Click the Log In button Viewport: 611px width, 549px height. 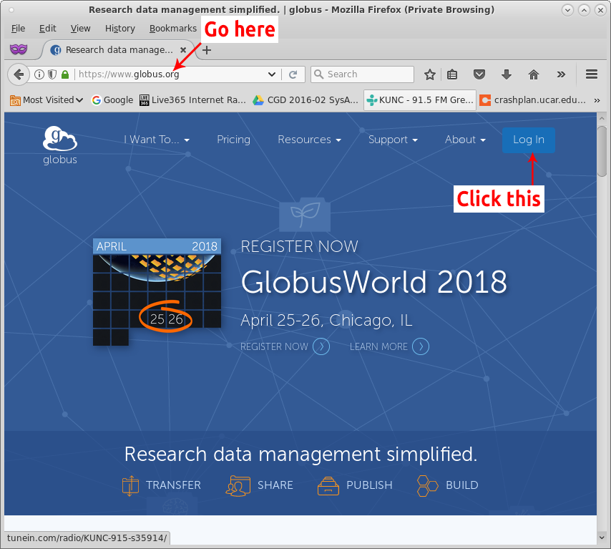pyautogui.click(x=528, y=140)
